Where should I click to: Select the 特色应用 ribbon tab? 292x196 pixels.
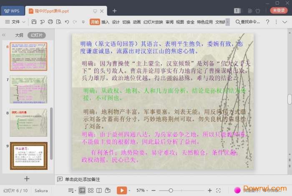[x=205, y=22]
